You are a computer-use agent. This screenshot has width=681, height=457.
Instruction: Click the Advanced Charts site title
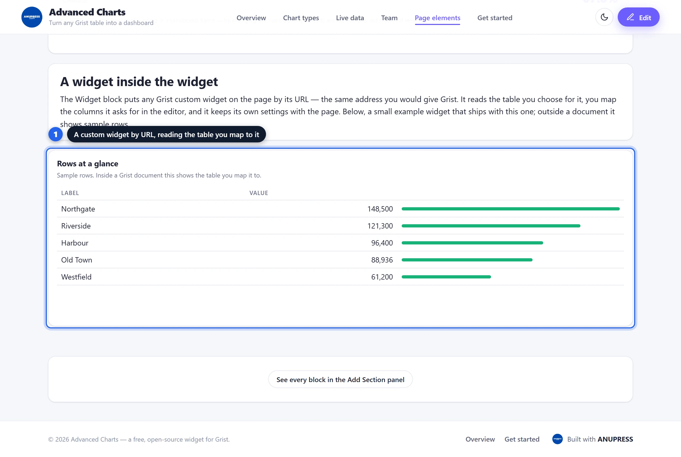(87, 12)
